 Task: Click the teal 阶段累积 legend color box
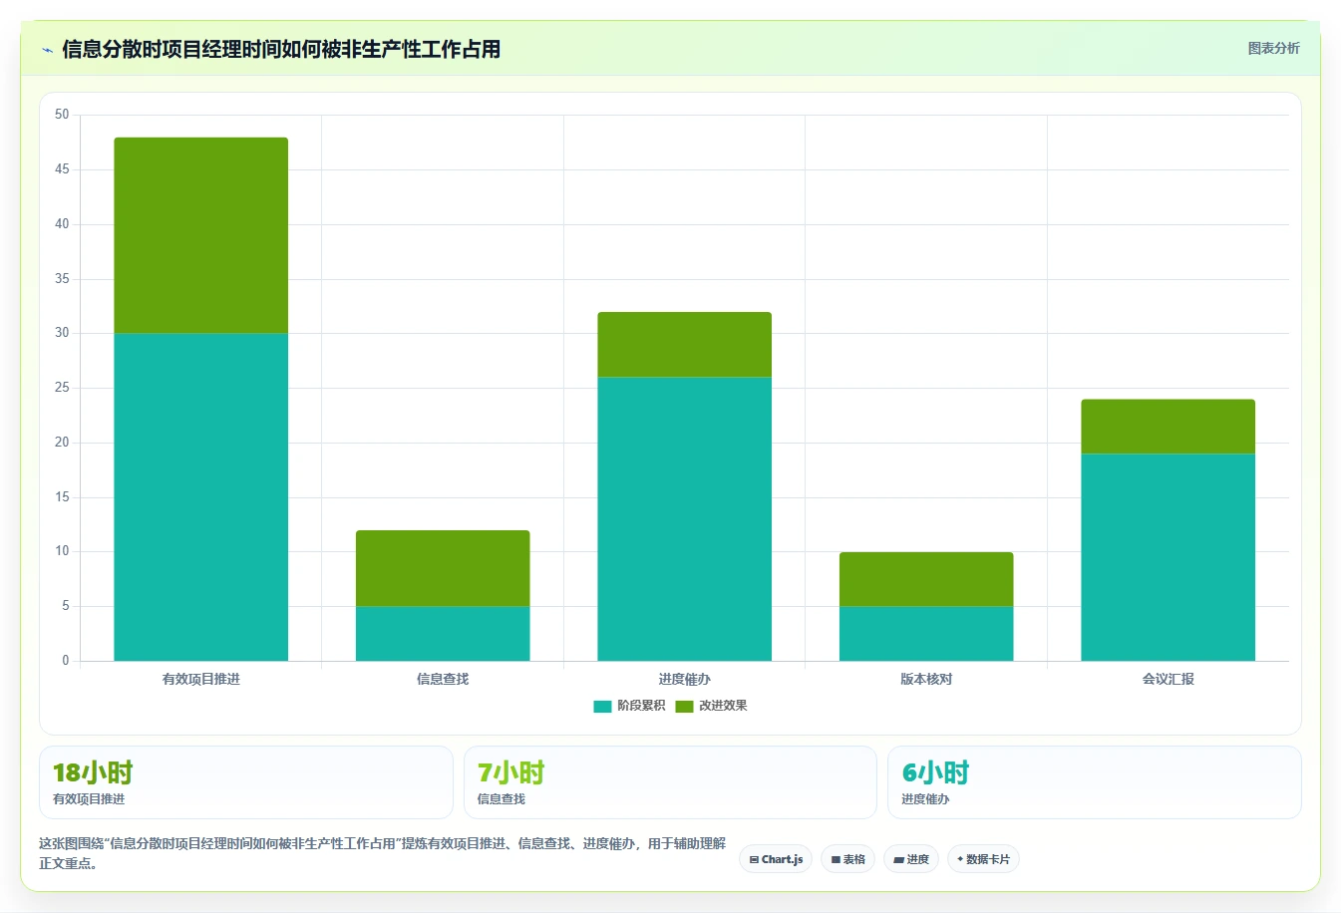pos(602,707)
